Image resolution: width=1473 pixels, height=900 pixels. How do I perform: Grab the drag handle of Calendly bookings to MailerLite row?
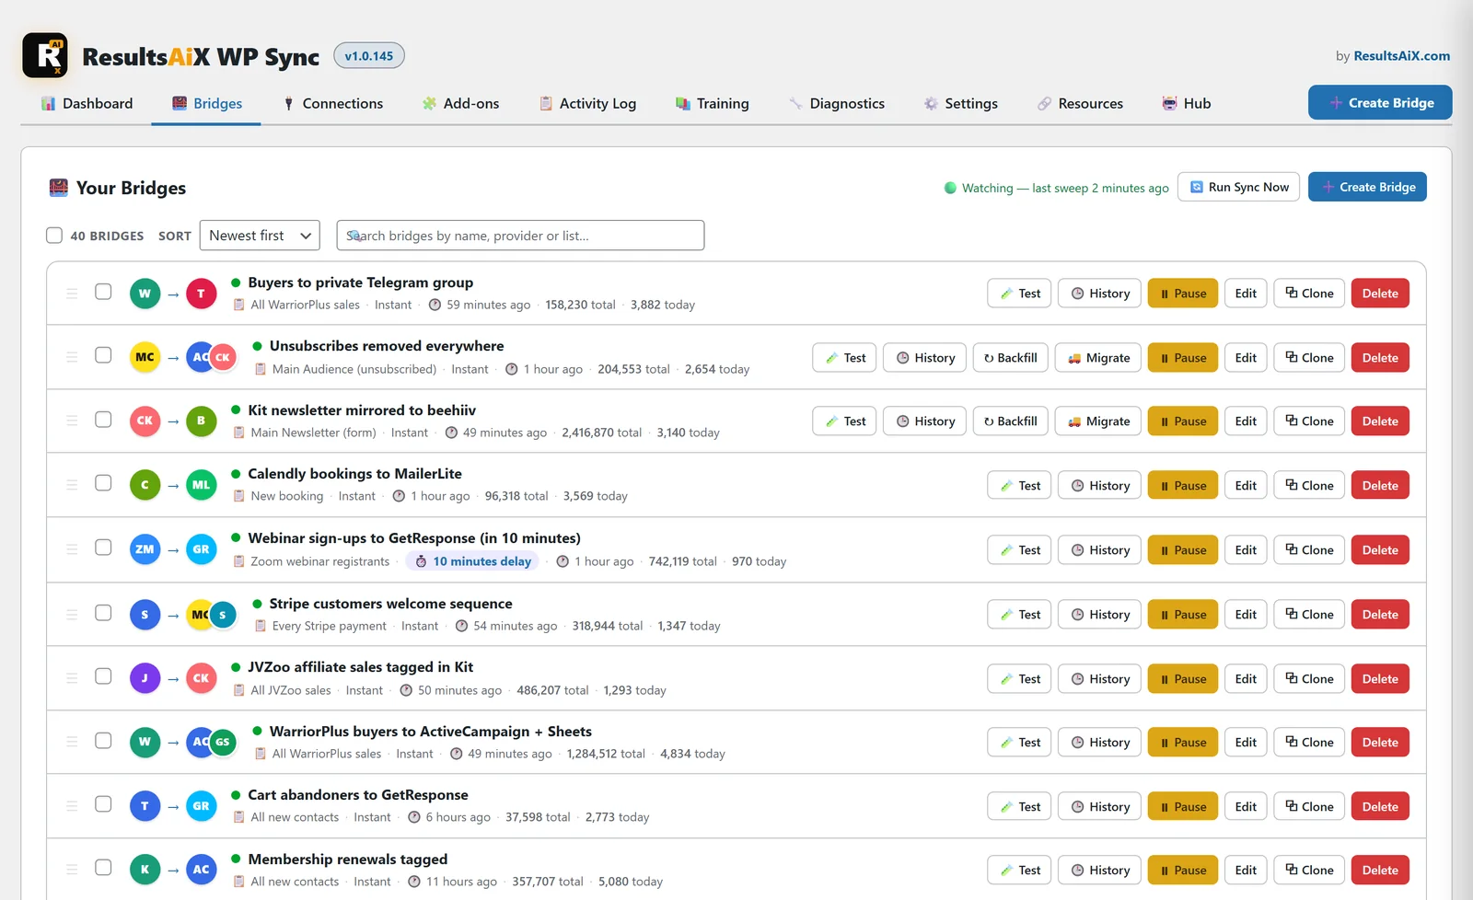coord(72,485)
